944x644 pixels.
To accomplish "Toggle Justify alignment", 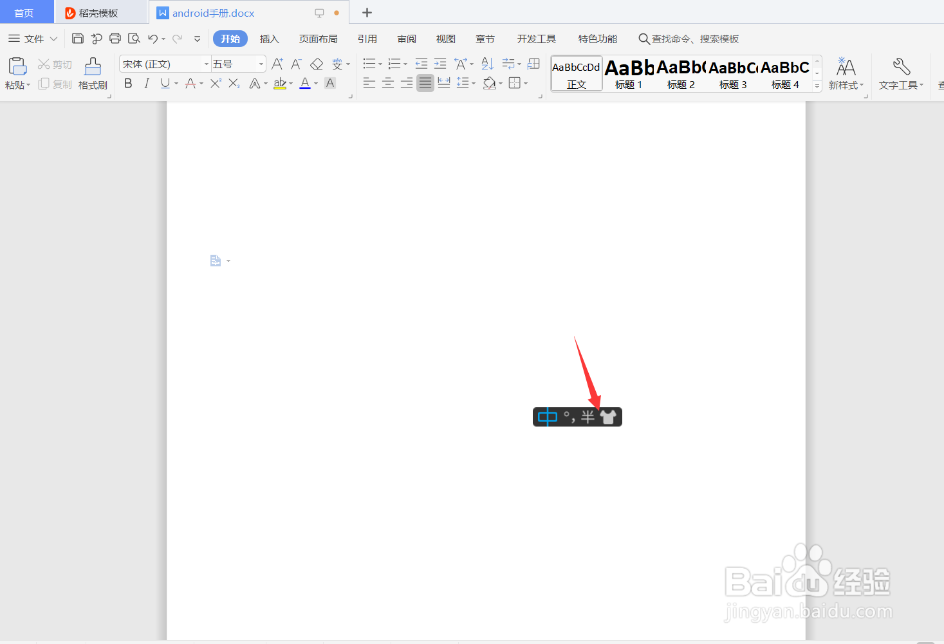I will [x=425, y=83].
